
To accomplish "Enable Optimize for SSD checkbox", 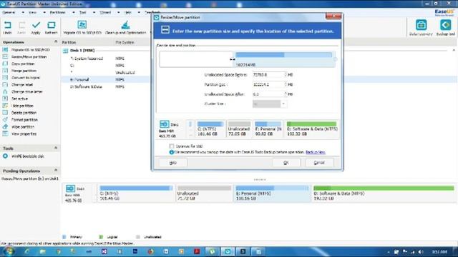I will click(x=172, y=146).
